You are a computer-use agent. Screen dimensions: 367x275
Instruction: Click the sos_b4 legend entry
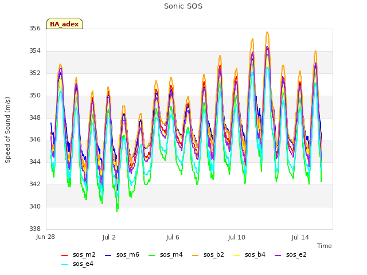click(249, 254)
